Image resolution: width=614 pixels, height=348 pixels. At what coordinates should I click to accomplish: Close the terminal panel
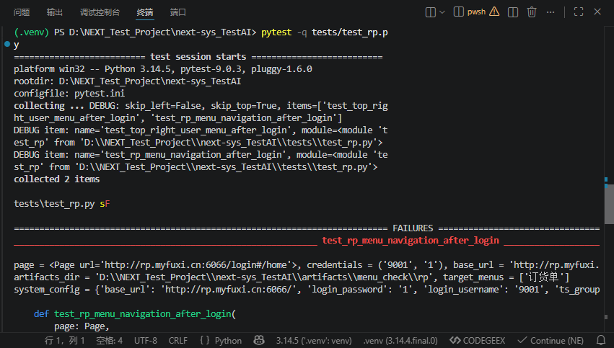597,12
